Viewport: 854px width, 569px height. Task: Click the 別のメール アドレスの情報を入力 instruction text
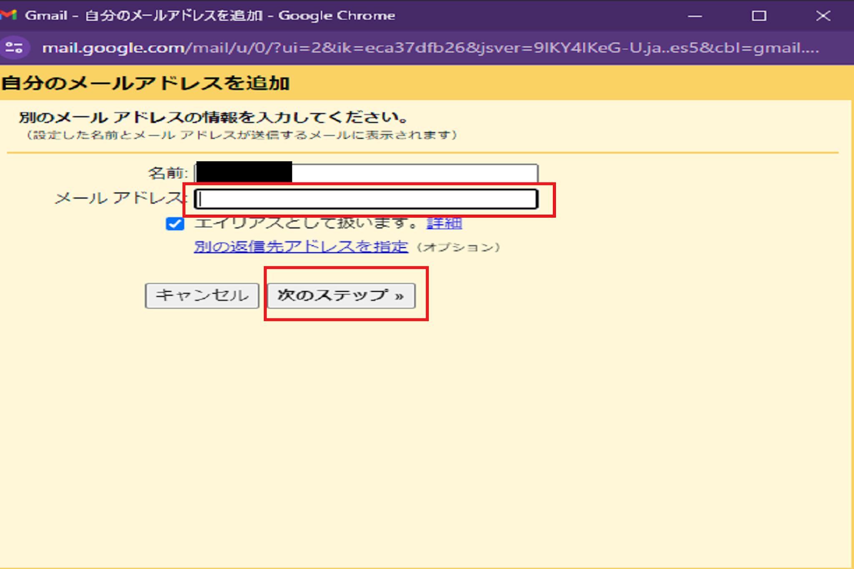213,118
